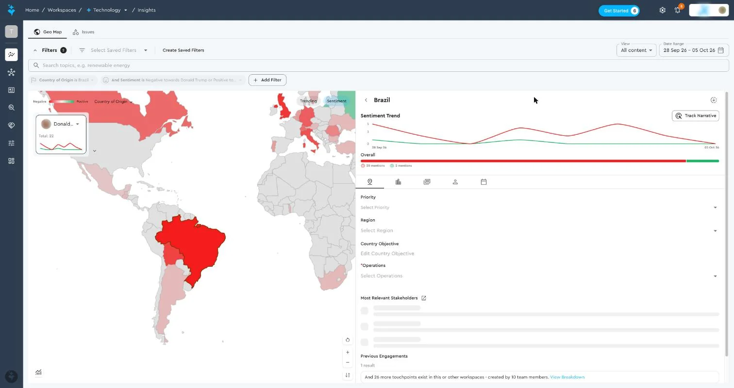Open the Select Operations dropdown
The image size is (734, 388).
(x=539, y=275)
